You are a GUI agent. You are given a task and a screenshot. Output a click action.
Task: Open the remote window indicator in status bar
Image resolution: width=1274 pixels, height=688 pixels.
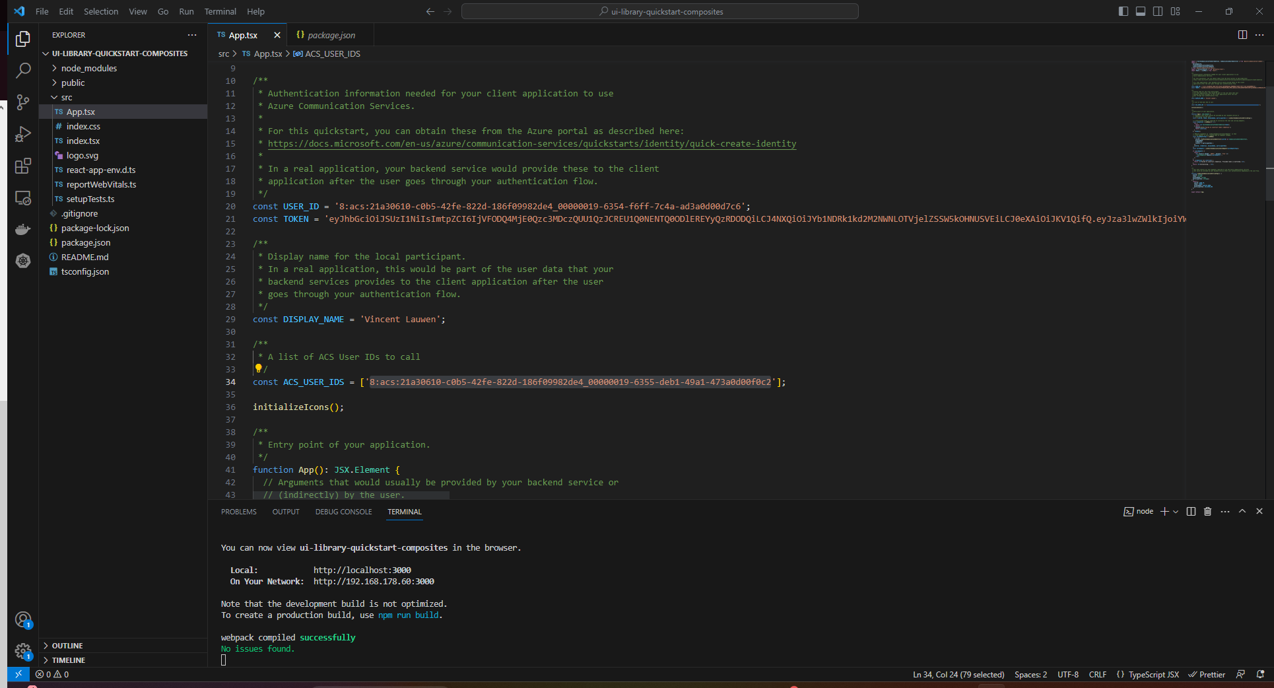pos(18,674)
